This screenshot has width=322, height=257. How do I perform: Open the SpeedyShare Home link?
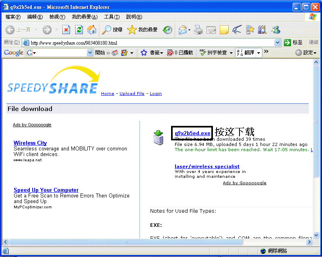(107, 94)
